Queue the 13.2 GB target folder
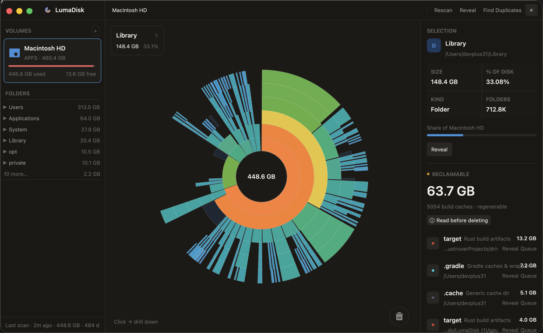Viewport: 543px width, 333px height. pyautogui.click(x=528, y=249)
